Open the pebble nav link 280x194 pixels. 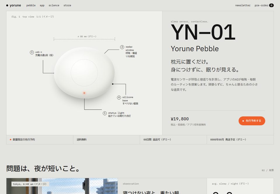[31, 5]
